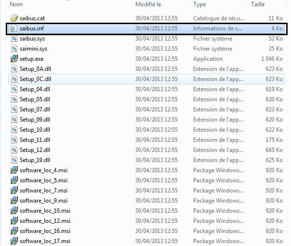The image size is (291, 246).
Task: Click the Setup_19.dll file icon
Action: point(14,160)
